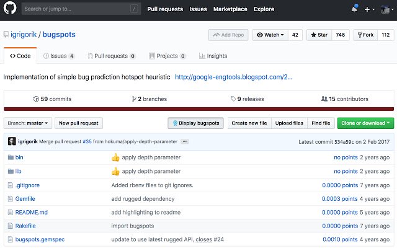Click the Add Repo button
This screenshot has width=397, height=248.
tap(228, 35)
